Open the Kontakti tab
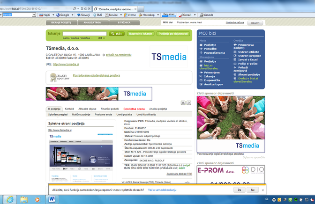 point(69,109)
